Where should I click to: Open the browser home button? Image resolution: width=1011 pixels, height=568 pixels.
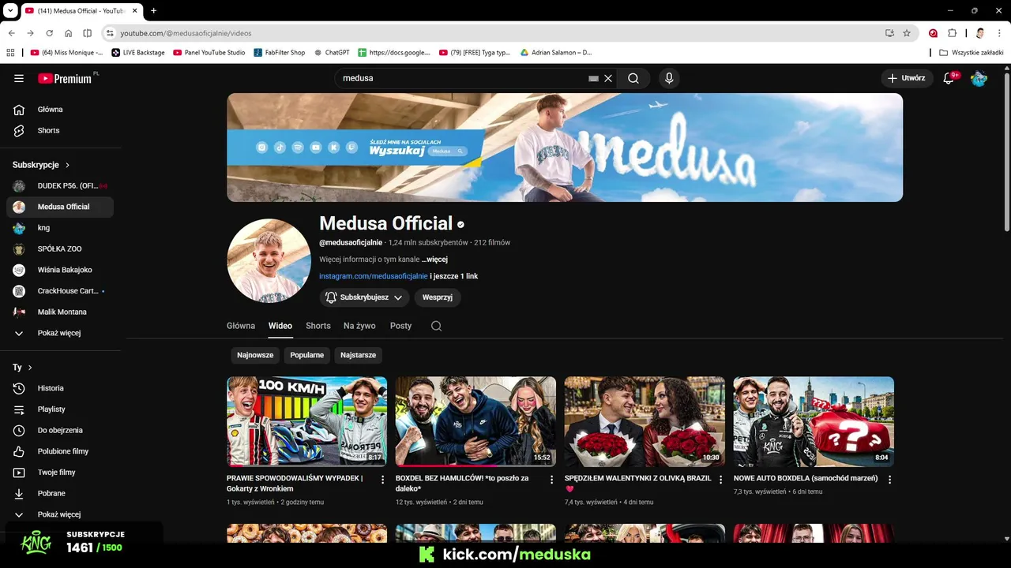[68, 33]
